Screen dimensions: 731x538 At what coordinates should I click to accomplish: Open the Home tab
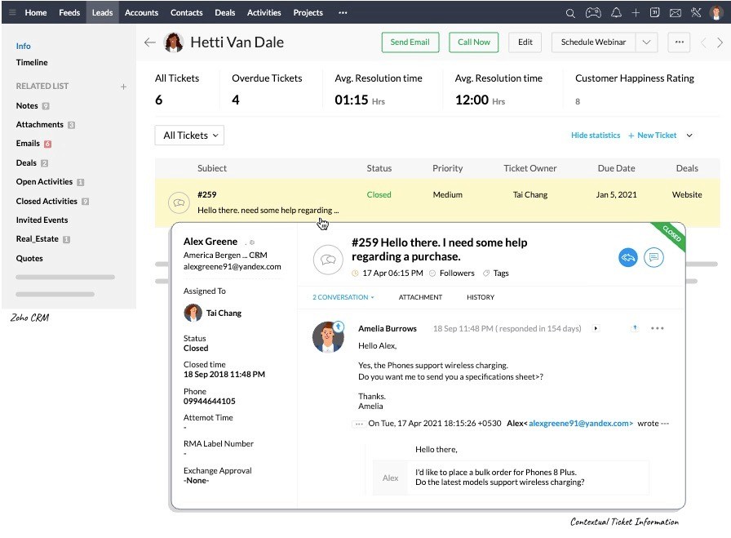coord(36,12)
